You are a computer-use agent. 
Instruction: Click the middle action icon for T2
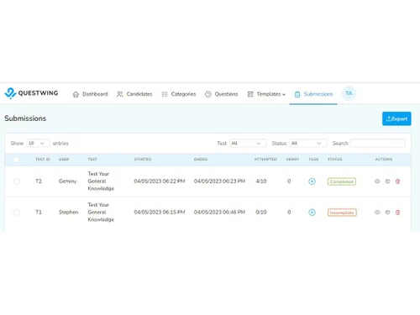pyautogui.click(x=387, y=181)
